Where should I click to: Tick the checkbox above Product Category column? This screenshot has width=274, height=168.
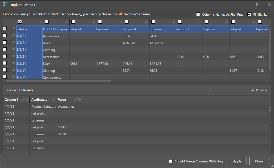pos(47,22)
